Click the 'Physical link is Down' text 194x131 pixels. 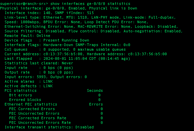tap(113, 8)
